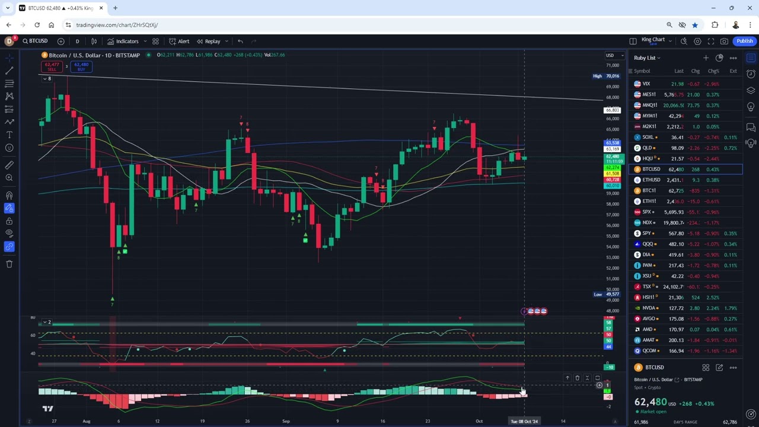Select the QCOM watchlist row
This screenshot has width=759, height=427.
point(685,350)
